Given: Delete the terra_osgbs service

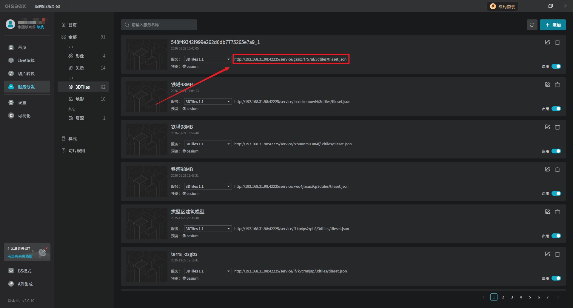Looking at the screenshot, I should [557, 254].
